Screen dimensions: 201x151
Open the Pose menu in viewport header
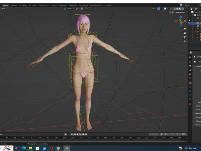pos(4,9)
